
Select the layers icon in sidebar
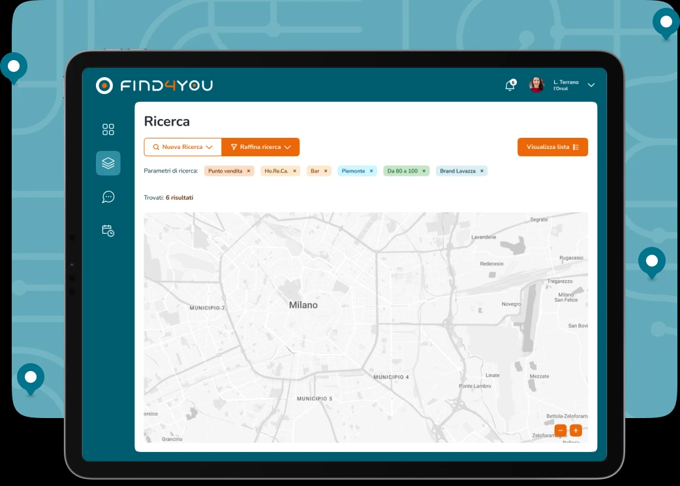pos(108,163)
